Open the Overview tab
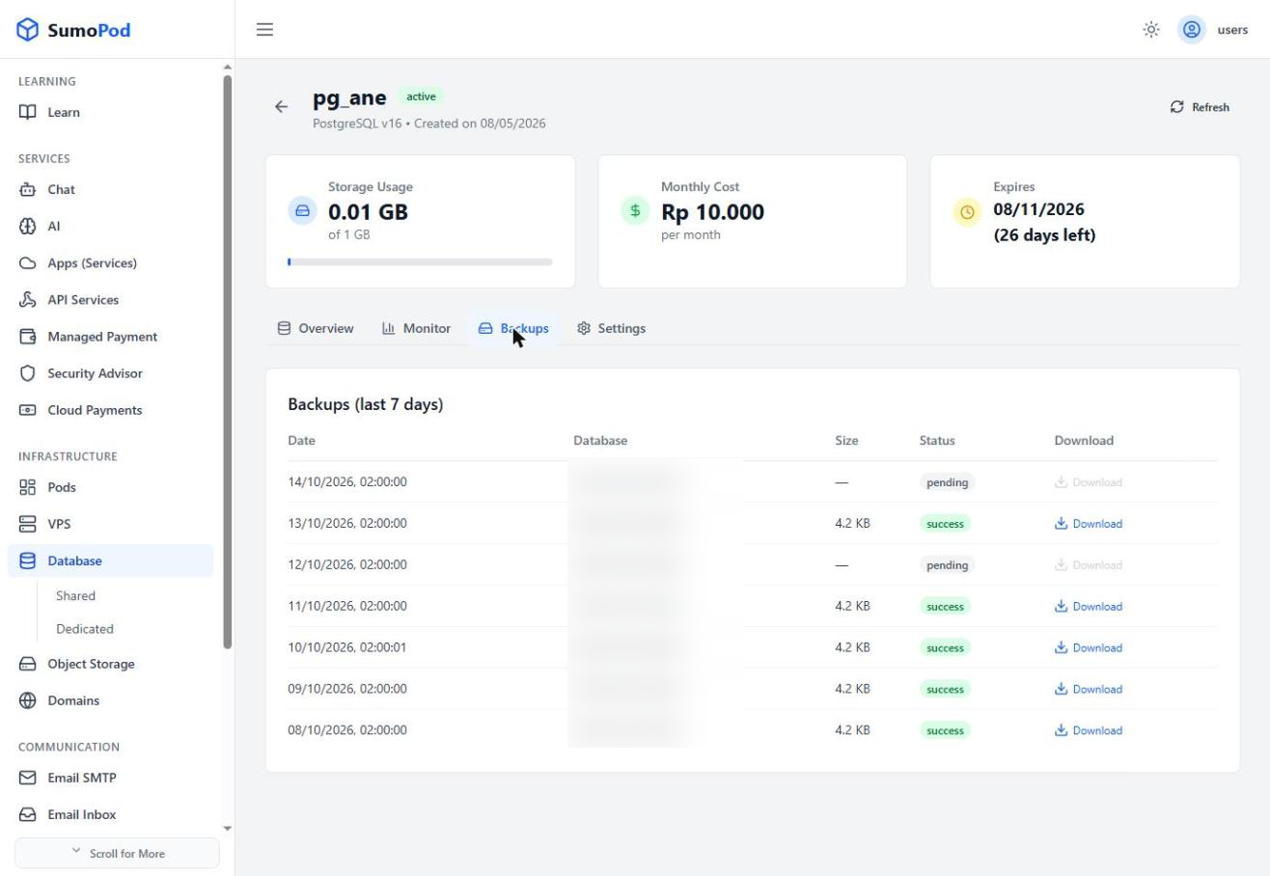The height and width of the screenshot is (876, 1270). pos(316,329)
